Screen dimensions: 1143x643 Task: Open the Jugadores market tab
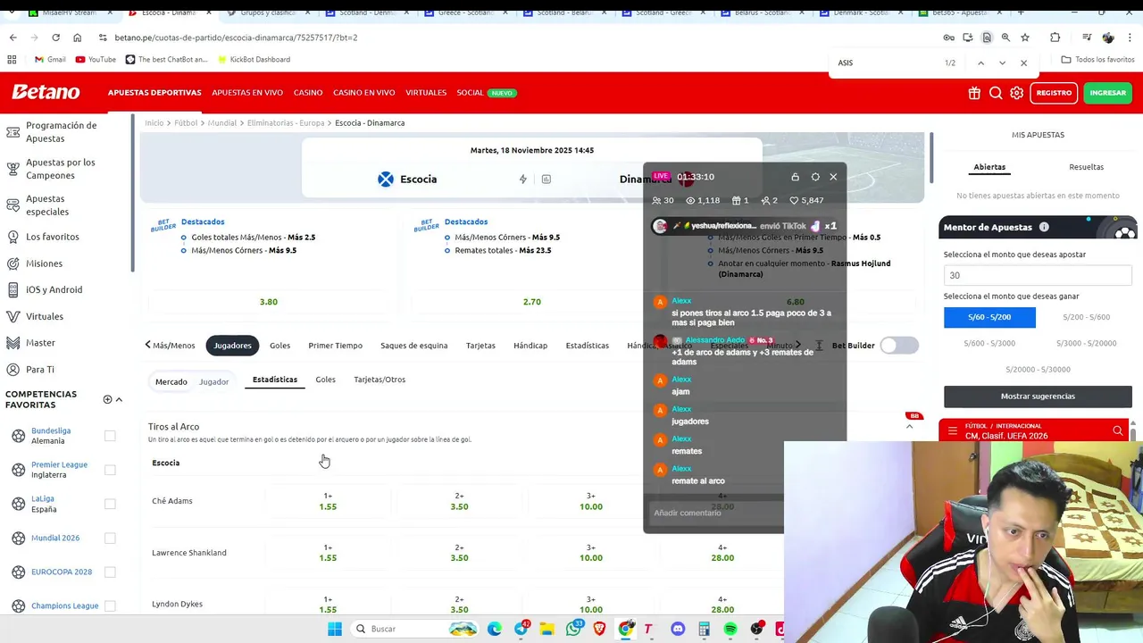[233, 346]
